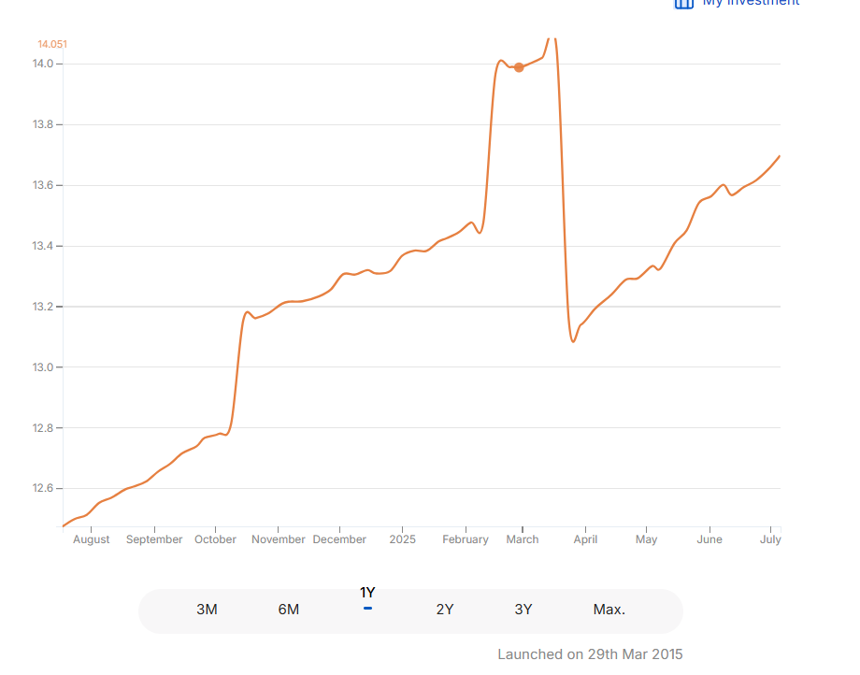Click the May label on the x-axis
860x675 pixels.
(646, 539)
